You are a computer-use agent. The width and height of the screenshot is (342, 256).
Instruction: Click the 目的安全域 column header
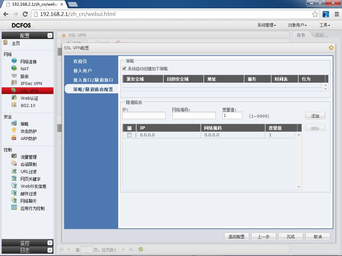pos(183,79)
